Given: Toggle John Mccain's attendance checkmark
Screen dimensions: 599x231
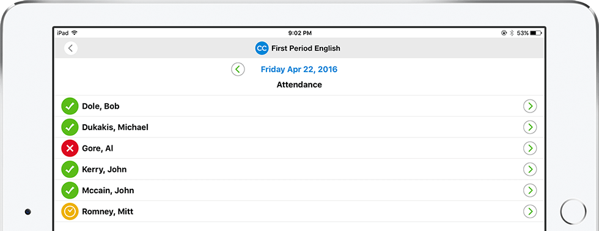Looking at the screenshot, I should tap(70, 190).
